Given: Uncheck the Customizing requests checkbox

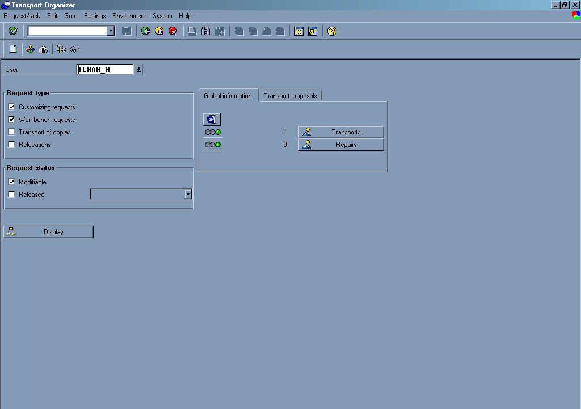Looking at the screenshot, I should tap(12, 107).
